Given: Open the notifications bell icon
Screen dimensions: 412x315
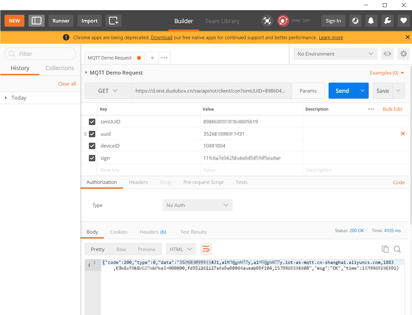Looking at the screenshot, I should point(371,21).
